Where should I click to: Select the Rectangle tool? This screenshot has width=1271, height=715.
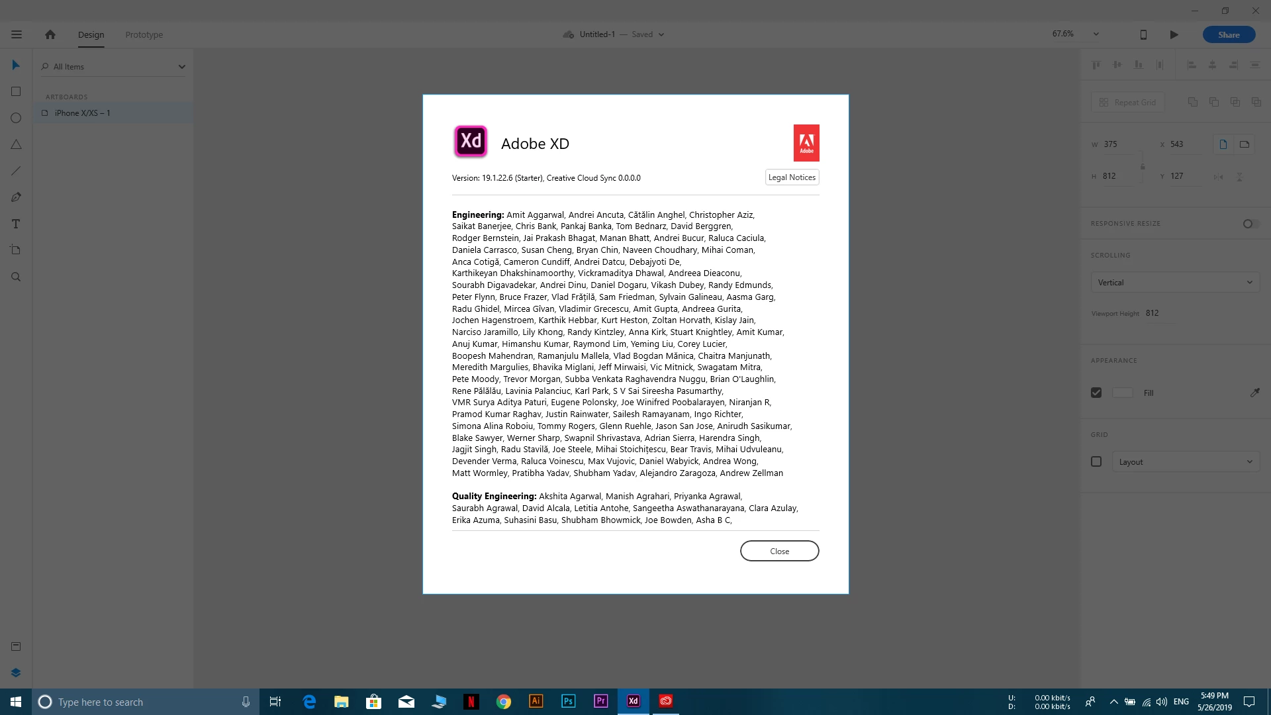16,91
